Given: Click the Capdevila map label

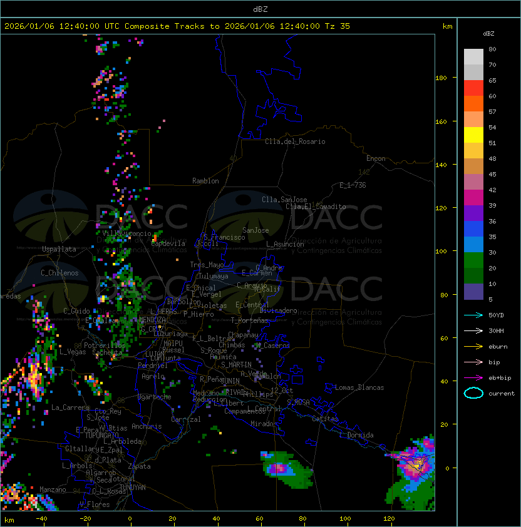Looking at the screenshot, I should click(x=168, y=243).
